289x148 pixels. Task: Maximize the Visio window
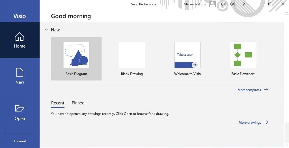[270, 4]
